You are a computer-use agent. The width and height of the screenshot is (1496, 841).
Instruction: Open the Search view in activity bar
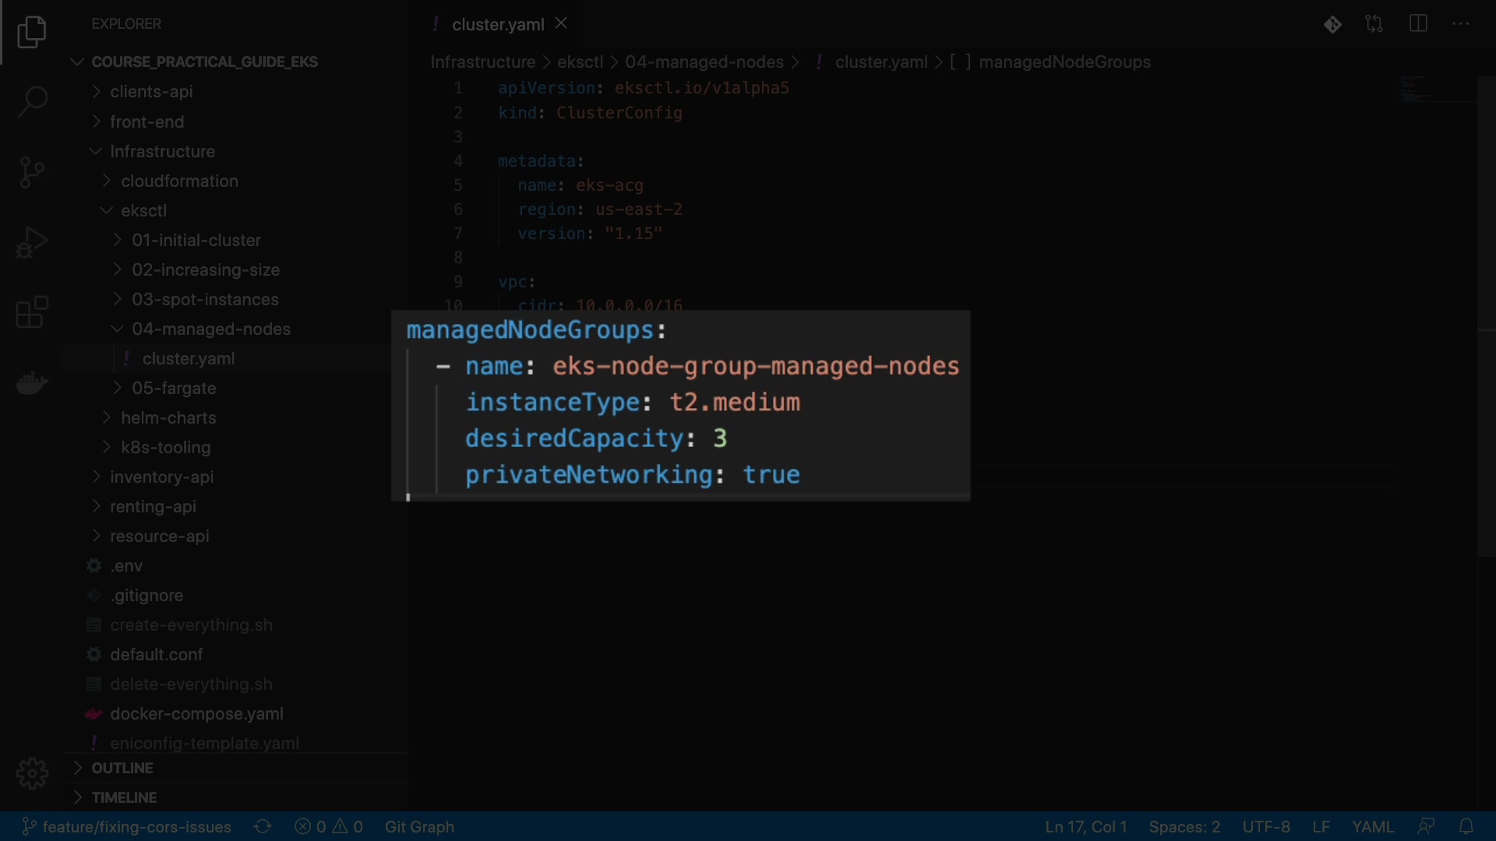coord(32,101)
